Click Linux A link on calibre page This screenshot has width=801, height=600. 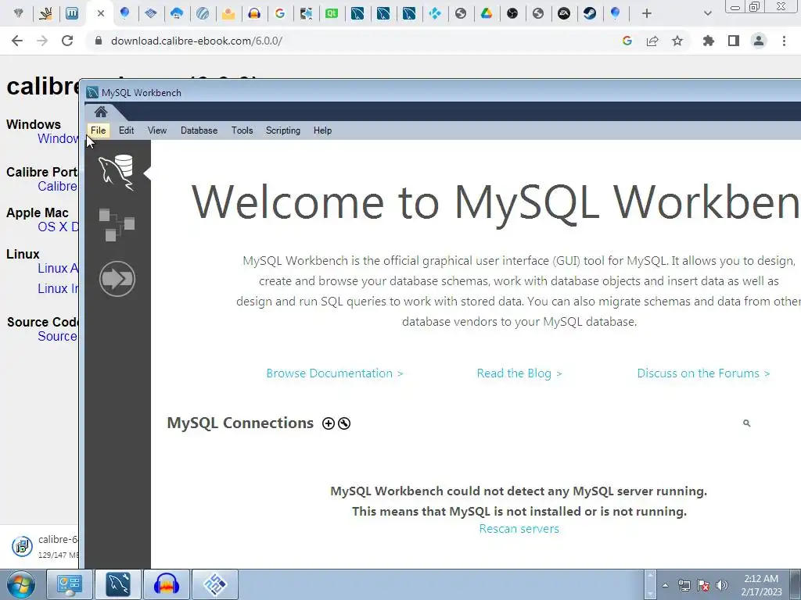(x=58, y=269)
